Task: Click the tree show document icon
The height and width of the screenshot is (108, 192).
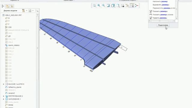Action: [x=30, y=11]
